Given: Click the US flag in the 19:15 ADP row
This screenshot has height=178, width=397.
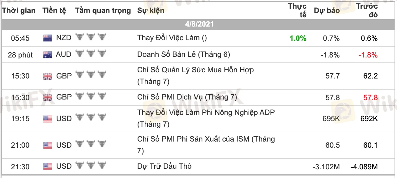Looking at the screenshot, I should tap(48, 119).
